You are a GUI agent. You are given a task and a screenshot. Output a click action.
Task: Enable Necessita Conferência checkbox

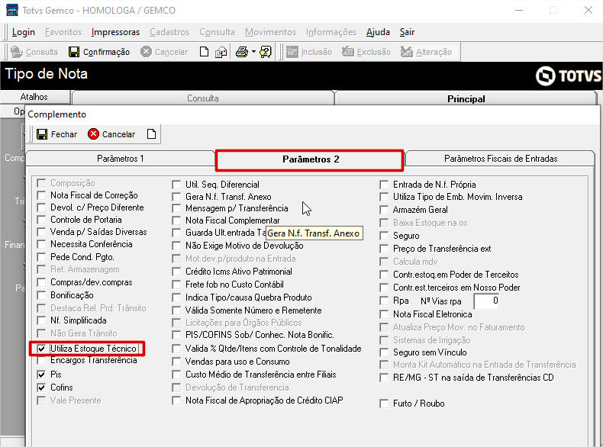point(41,244)
